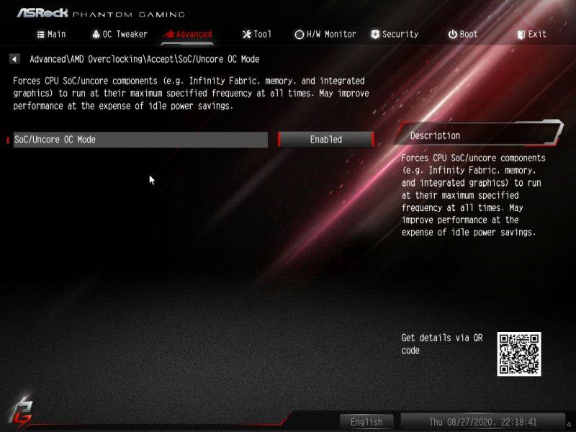Viewport: 576px width, 432px height.
Task: Open the Main tab
Action: [x=51, y=34]
